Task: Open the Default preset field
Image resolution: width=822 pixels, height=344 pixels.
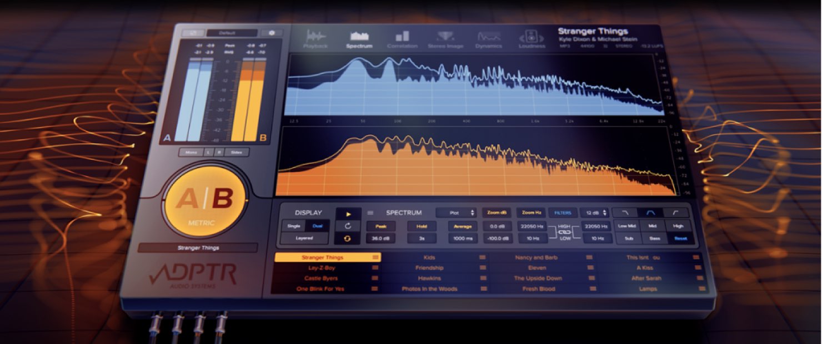Action: coord(232,33)
